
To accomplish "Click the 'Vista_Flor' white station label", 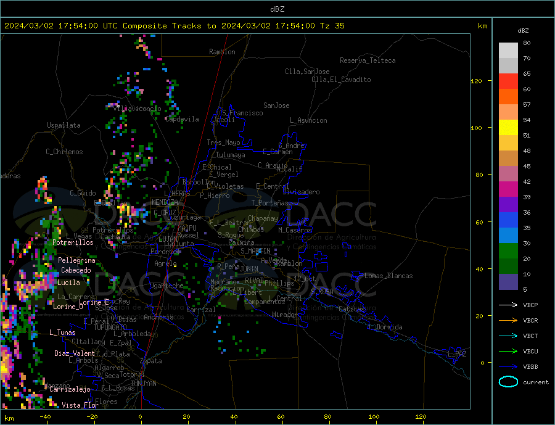I will [80, 405].
